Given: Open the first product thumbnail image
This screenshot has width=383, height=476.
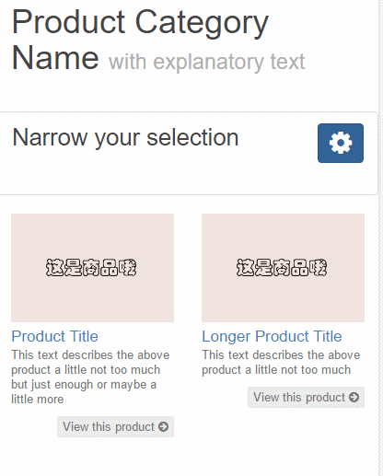Looking at the screenshot, I should tap(92, 268).
